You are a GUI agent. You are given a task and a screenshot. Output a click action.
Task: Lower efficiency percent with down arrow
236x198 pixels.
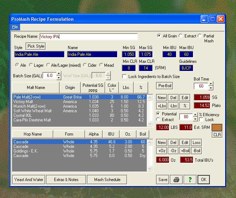click(x=195, y=119)
